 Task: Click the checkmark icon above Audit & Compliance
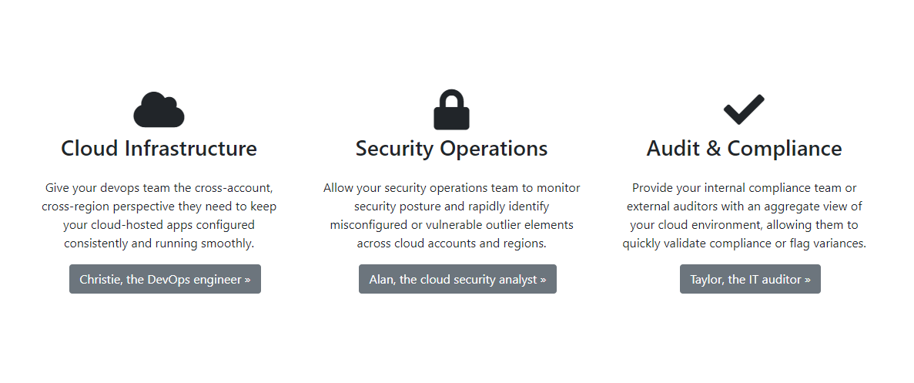[744, 109]
